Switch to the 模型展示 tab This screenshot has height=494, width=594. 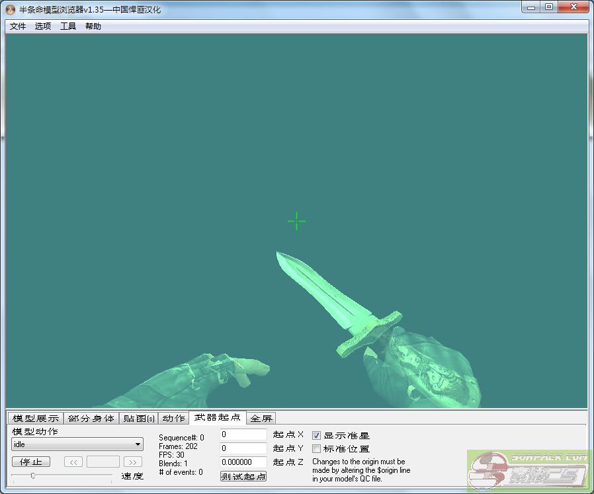tap(36, 419)
